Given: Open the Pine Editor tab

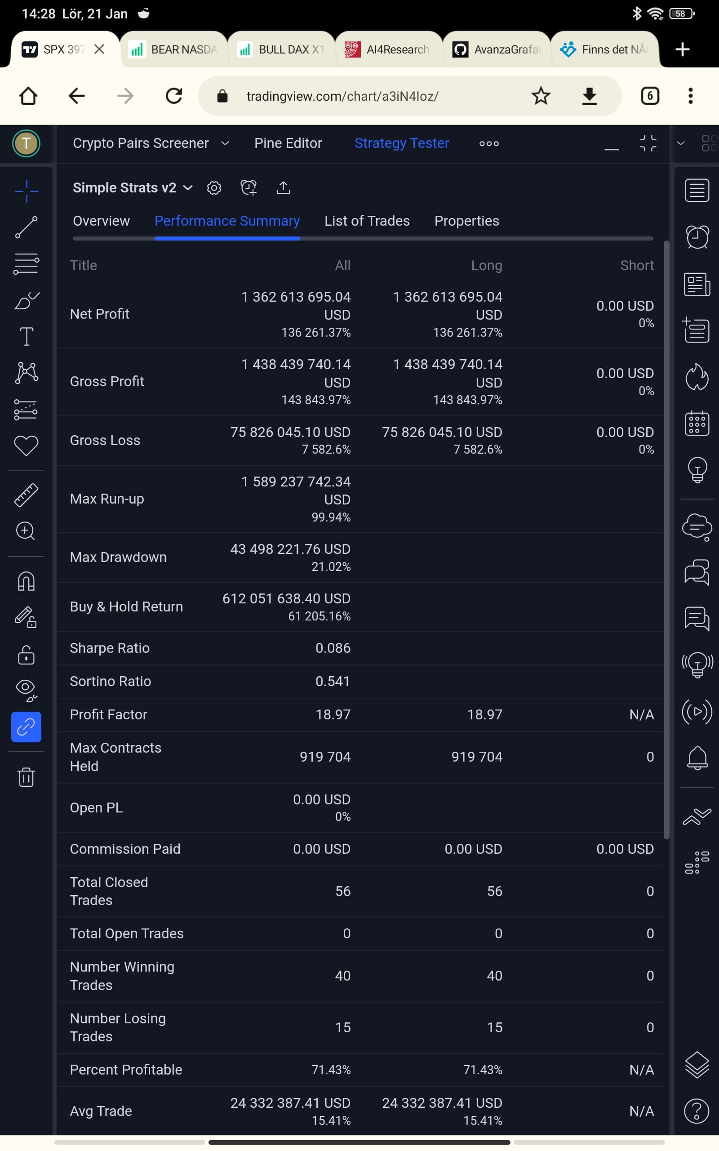Looking at the screenshot, I should coord(288,143).
